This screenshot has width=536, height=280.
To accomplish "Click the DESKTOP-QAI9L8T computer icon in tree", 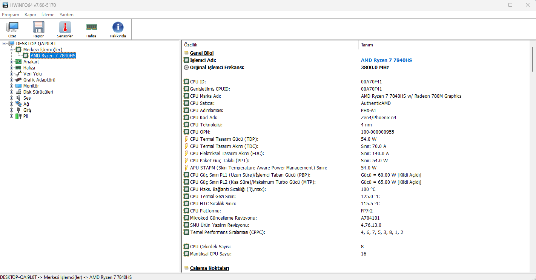I will pyautogui.click(x=12, y=43).
